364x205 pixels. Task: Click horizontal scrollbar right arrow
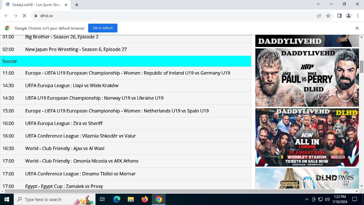click(x=357, y=191)
